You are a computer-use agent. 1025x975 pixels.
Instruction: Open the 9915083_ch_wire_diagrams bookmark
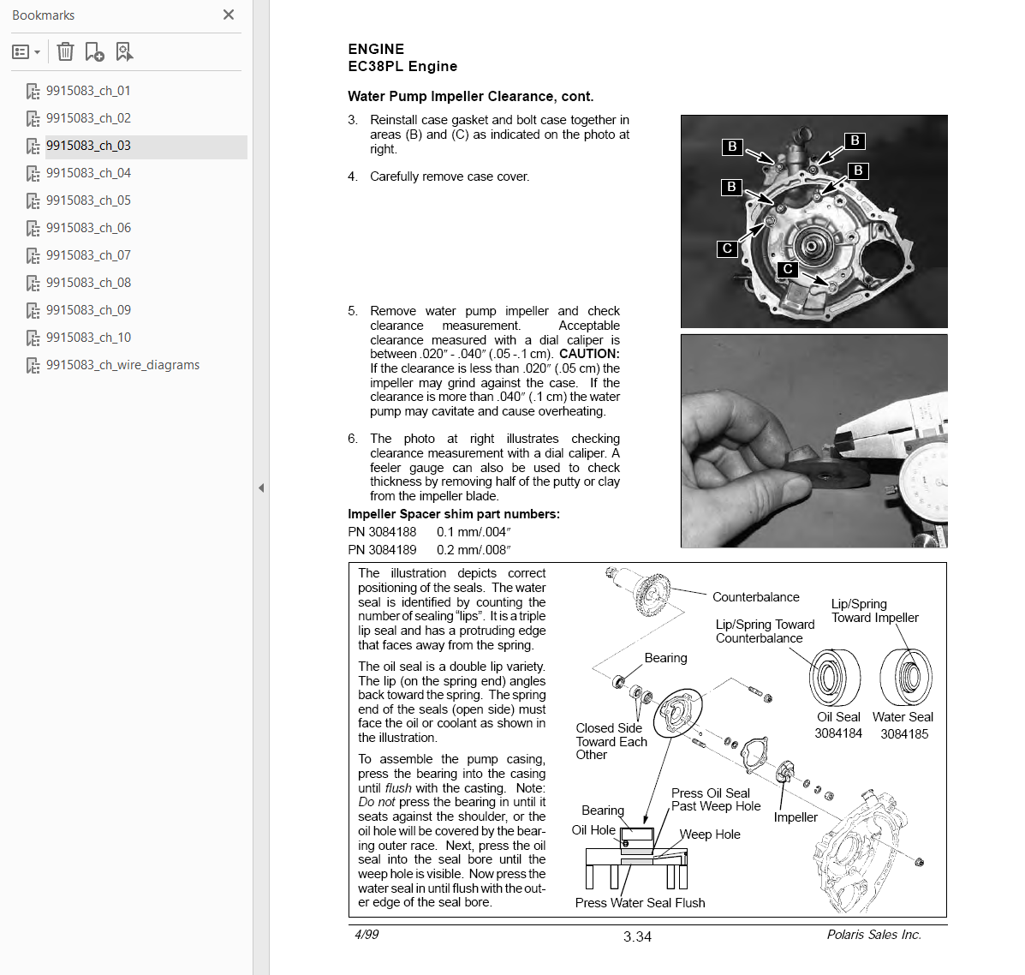pyautogui.click(x=122, y=365)
